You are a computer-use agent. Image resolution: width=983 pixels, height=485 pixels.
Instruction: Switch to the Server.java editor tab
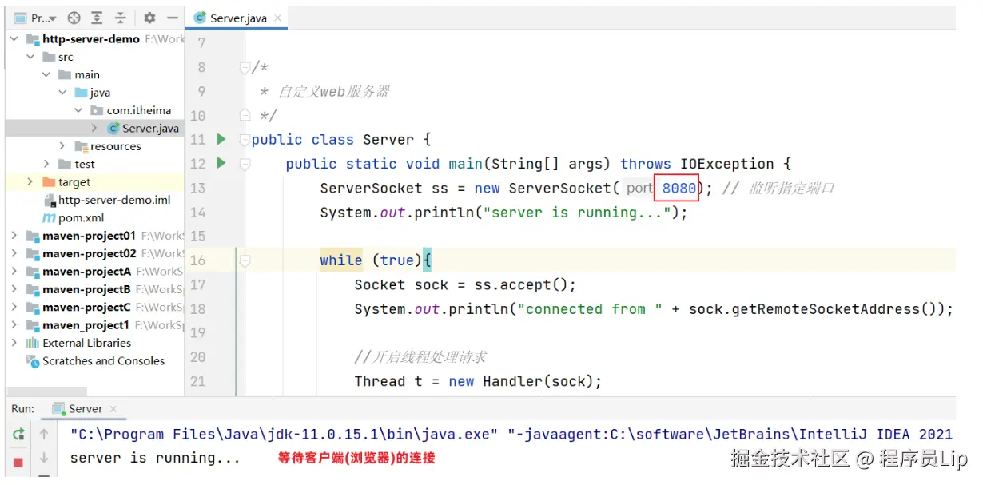238,18
